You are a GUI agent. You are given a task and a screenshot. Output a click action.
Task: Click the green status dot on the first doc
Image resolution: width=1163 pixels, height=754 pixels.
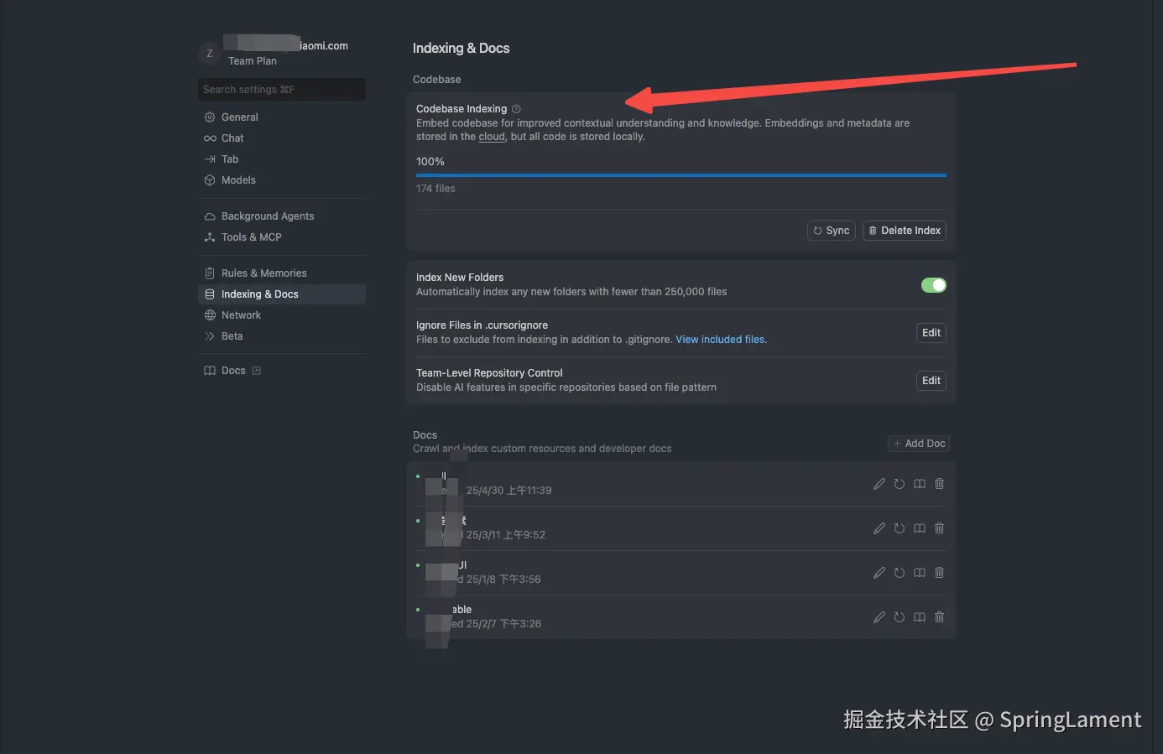pyautogui.click(x=419, y=476)
